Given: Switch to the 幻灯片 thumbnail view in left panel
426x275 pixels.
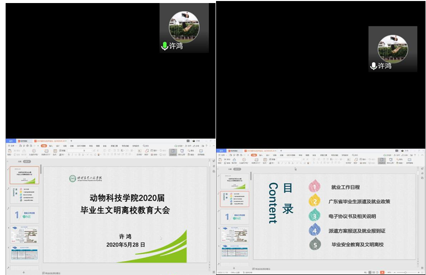Looking at the screenshot, I should 27,161.
